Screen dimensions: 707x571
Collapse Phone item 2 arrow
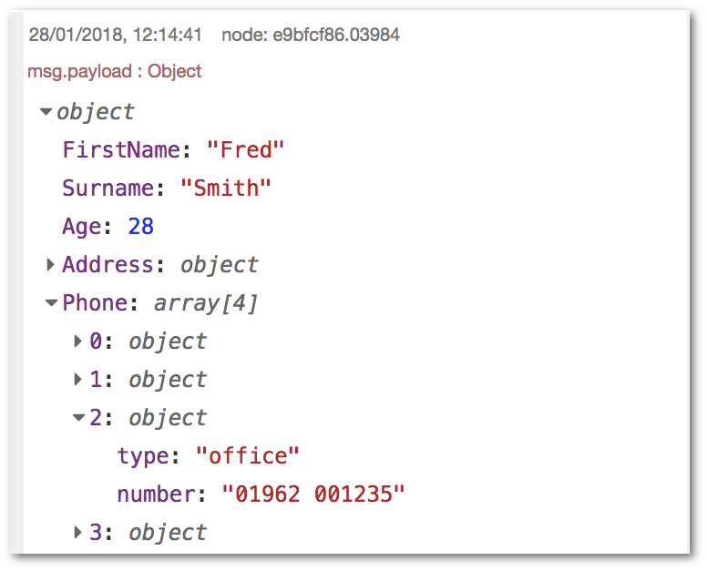pyautogui.click(x=79, y=418)
